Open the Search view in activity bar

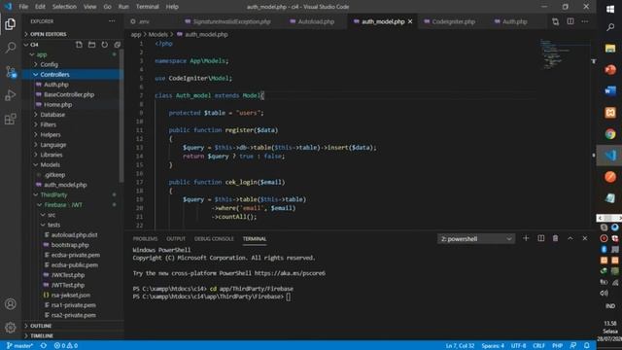(x=11, y=48)
